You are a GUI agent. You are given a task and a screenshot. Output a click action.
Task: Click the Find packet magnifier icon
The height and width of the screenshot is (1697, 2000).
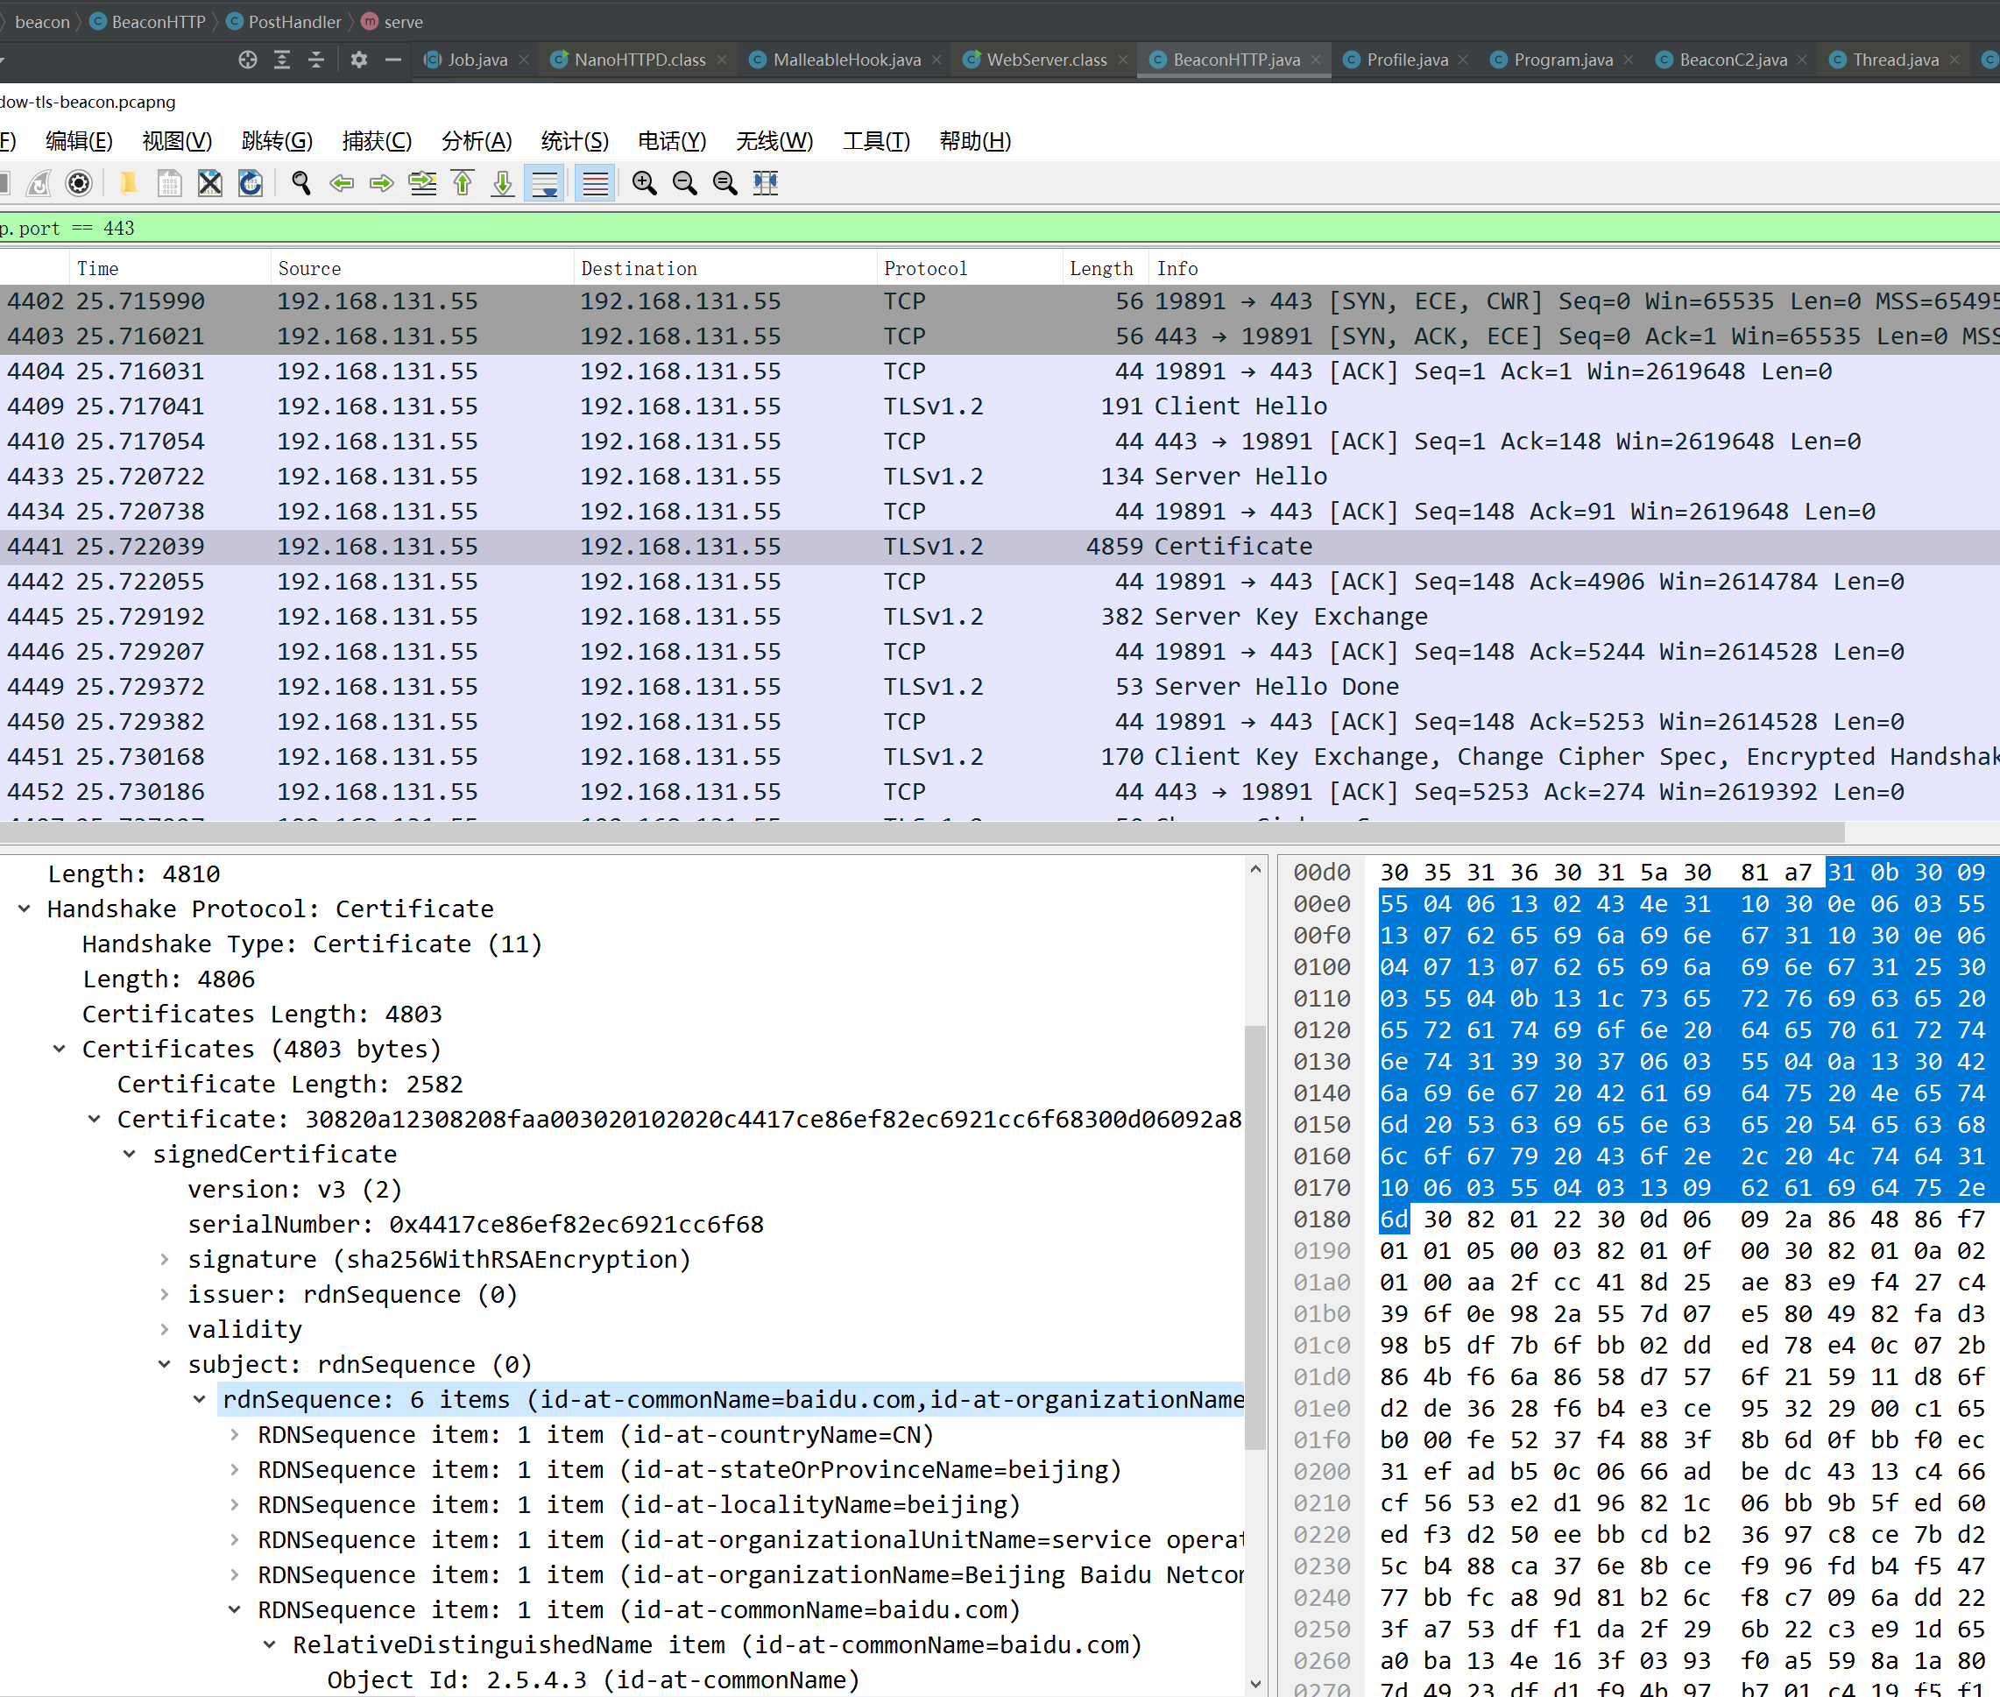(x=301, y=183)
